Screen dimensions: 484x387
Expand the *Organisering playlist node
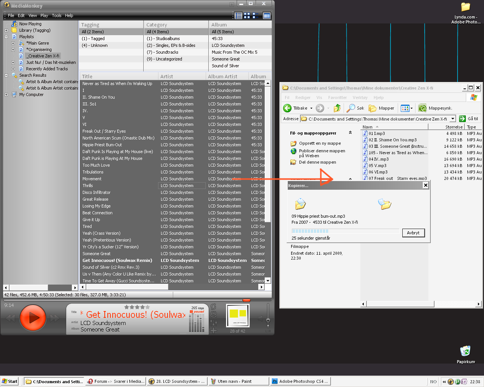click(x=13, y=50)
